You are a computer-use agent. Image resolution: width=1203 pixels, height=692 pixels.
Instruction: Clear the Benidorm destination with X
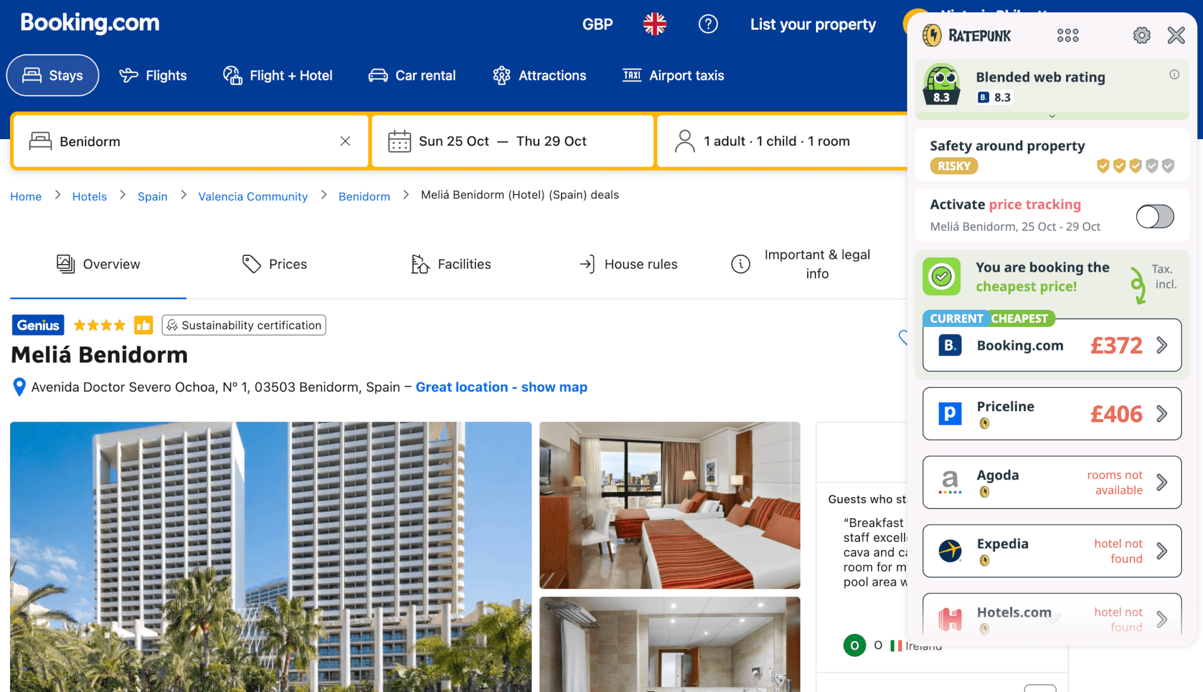[x=345, y=141]
